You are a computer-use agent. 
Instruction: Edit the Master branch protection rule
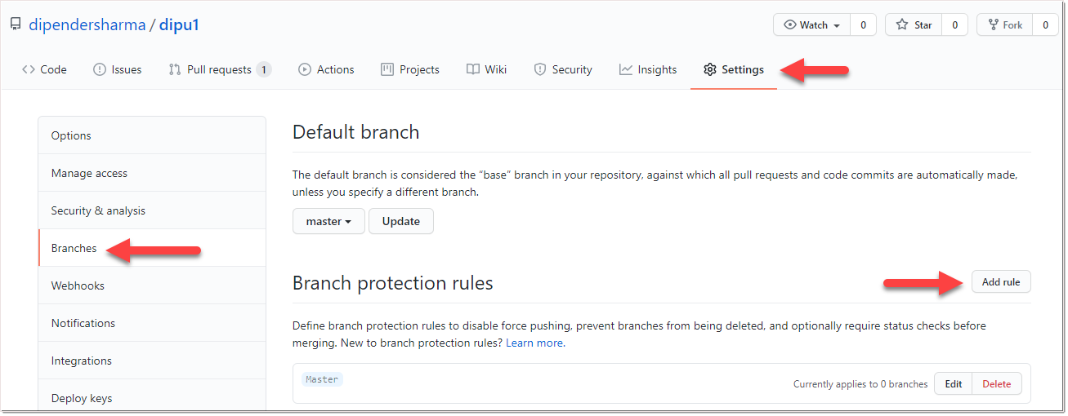[x=954, y=384]
